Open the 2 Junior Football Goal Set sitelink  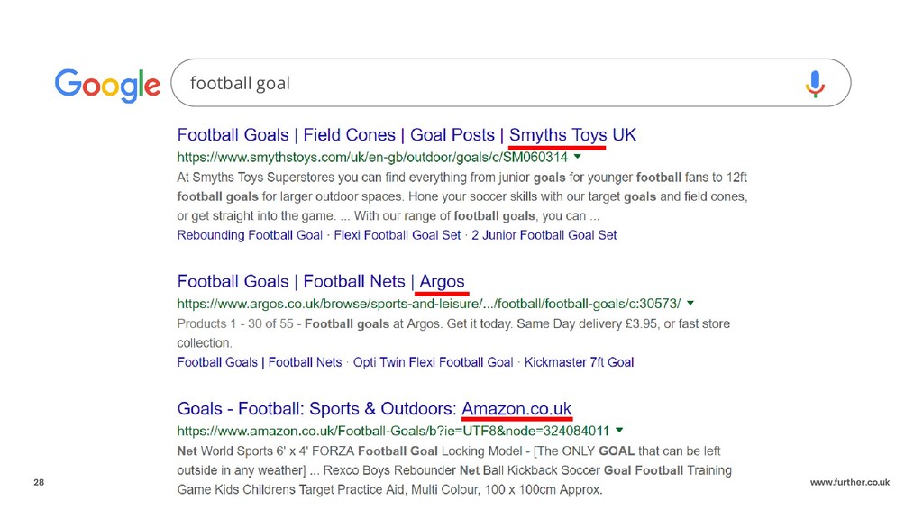(x=544, y=235)
